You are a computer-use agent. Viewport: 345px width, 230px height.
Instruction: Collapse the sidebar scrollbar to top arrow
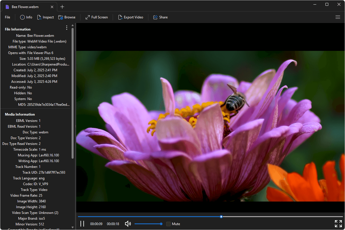pyautogui.click(x=72, y=25)
